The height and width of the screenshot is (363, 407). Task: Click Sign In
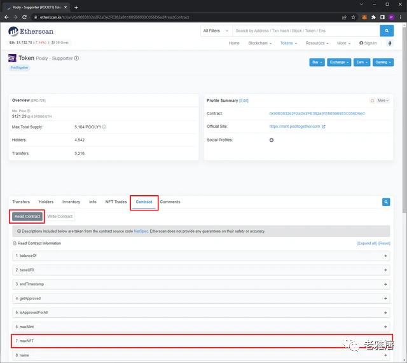click(368, 43)
